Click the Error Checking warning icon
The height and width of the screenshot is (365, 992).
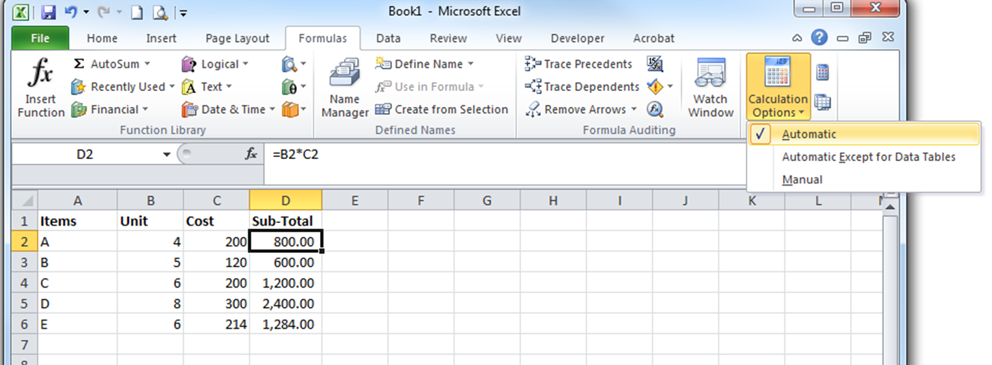[x=655, y=86]
